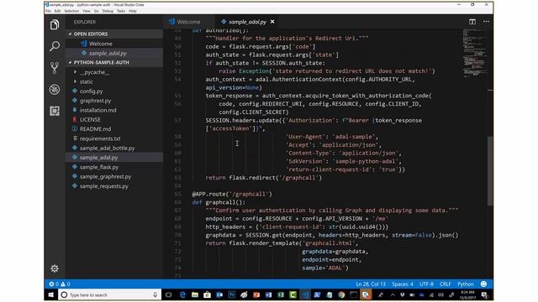The height and width of the screenshot is (302, 538).
Task: Open the editor More Actions ellipsis
Action: [x=486, y=22]
